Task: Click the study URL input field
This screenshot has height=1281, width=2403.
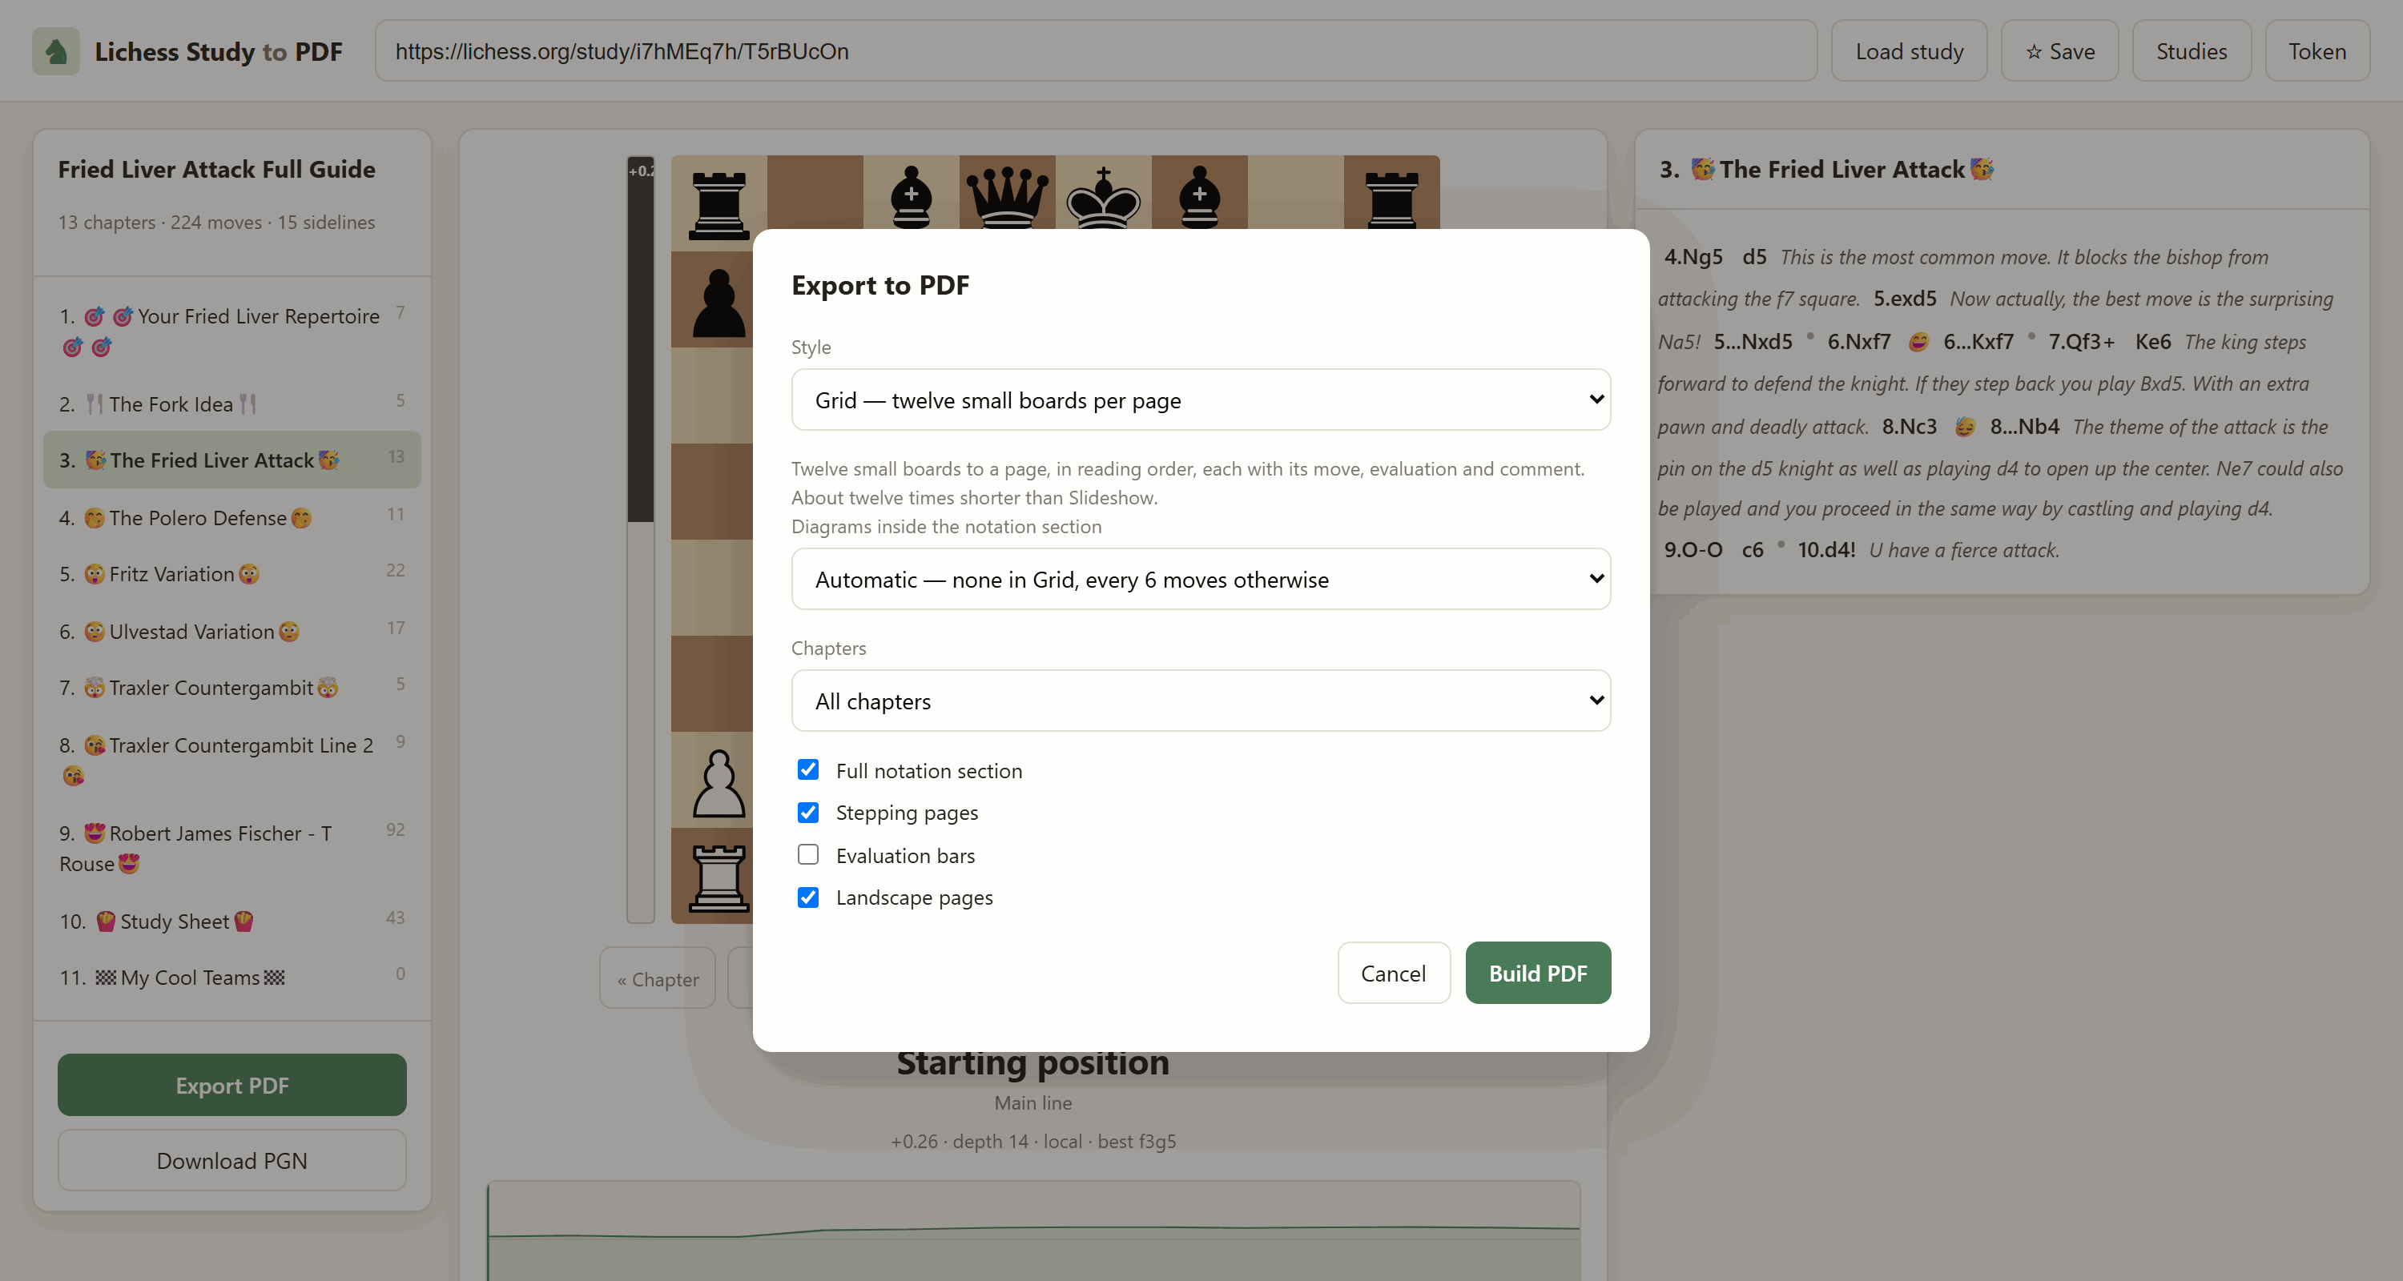Action: tap(1096, 51)
